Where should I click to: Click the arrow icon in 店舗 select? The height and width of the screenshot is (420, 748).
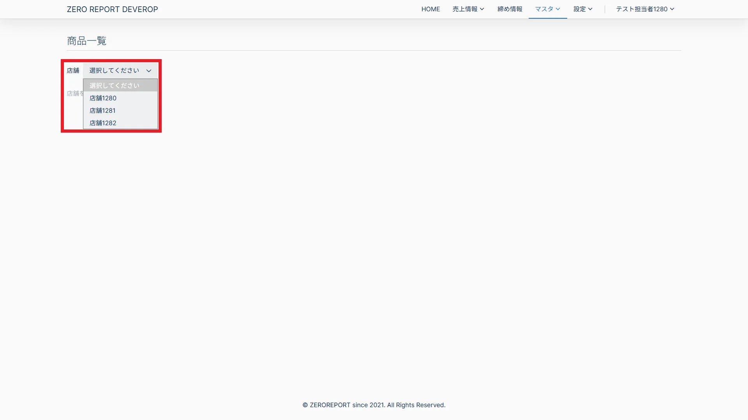point(149,71)
